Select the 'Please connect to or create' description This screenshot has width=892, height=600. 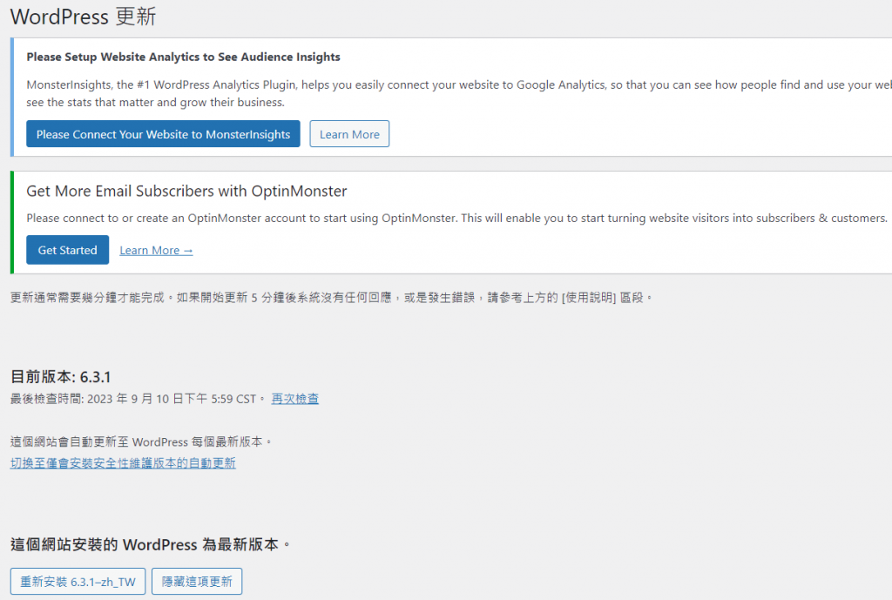click(456, 219)
